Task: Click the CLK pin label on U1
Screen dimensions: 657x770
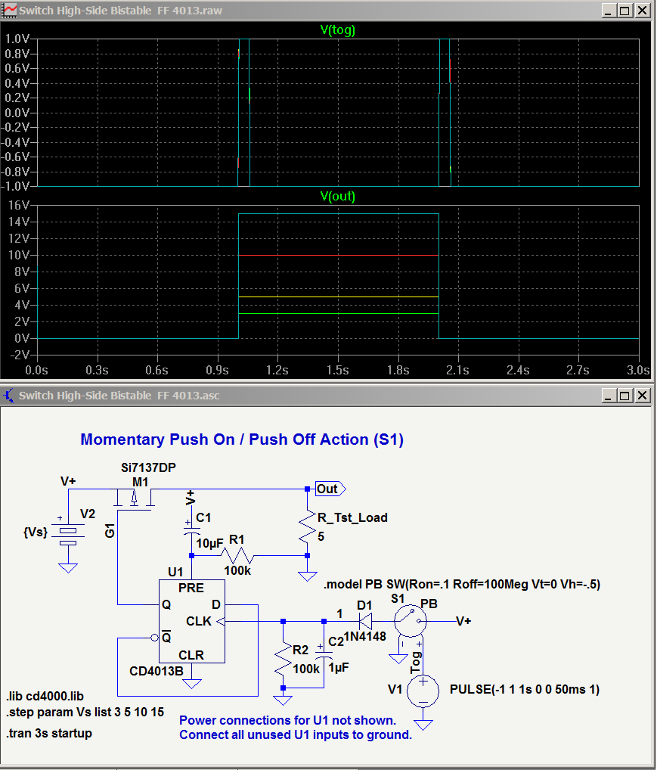Action: tap(199, 621)
